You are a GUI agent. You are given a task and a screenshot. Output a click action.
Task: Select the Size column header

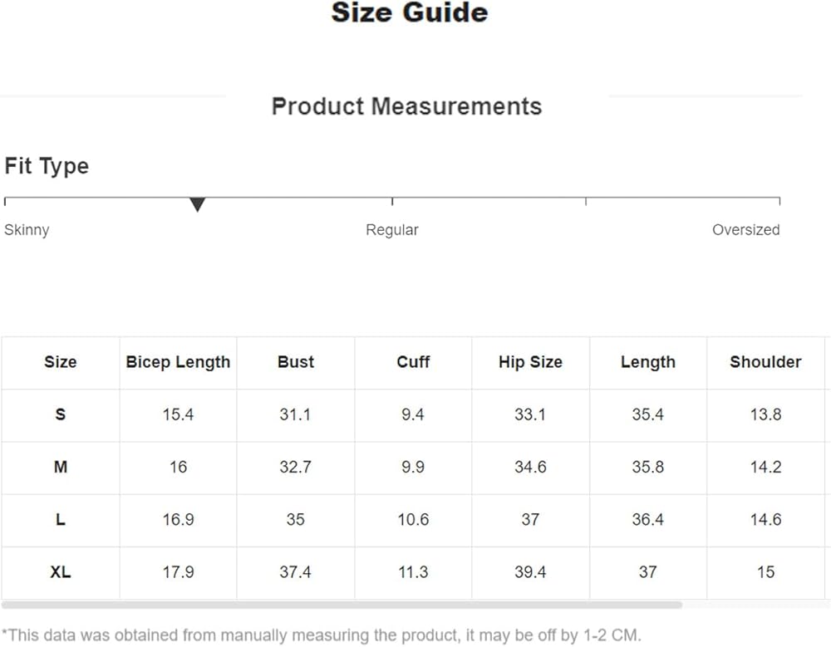pos(60,362)
